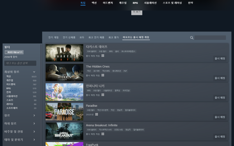The width and height of the screenshot is (234, 146).
Task: Switch to the 인기 게임 list tab
Action: pyautogui.click(x=53, y=37)
